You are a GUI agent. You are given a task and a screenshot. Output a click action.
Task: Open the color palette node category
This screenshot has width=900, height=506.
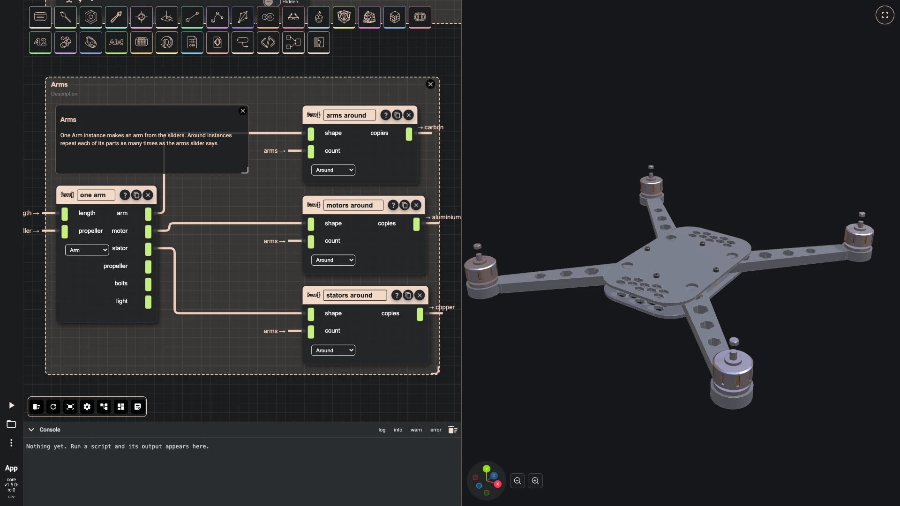coord(91,42)
